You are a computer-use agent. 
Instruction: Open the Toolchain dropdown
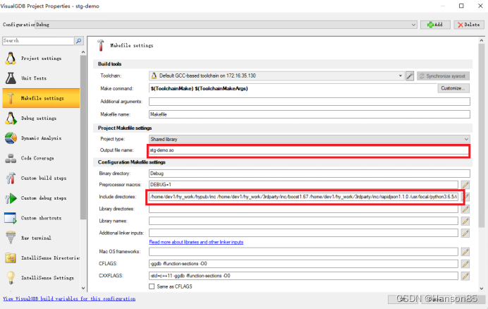pos(276,75)
